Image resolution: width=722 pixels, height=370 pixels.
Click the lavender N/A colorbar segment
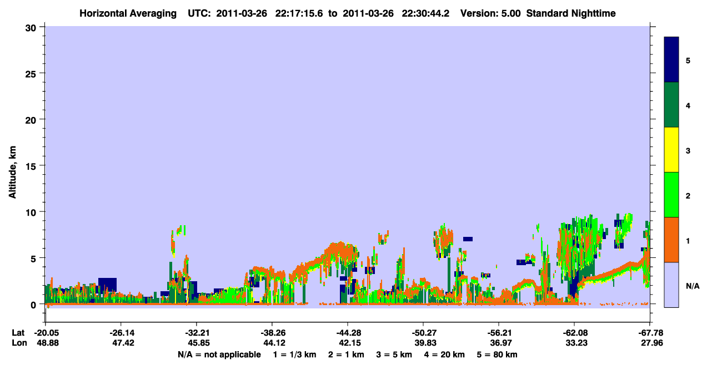pyautogui.click(x=671, y=285)
